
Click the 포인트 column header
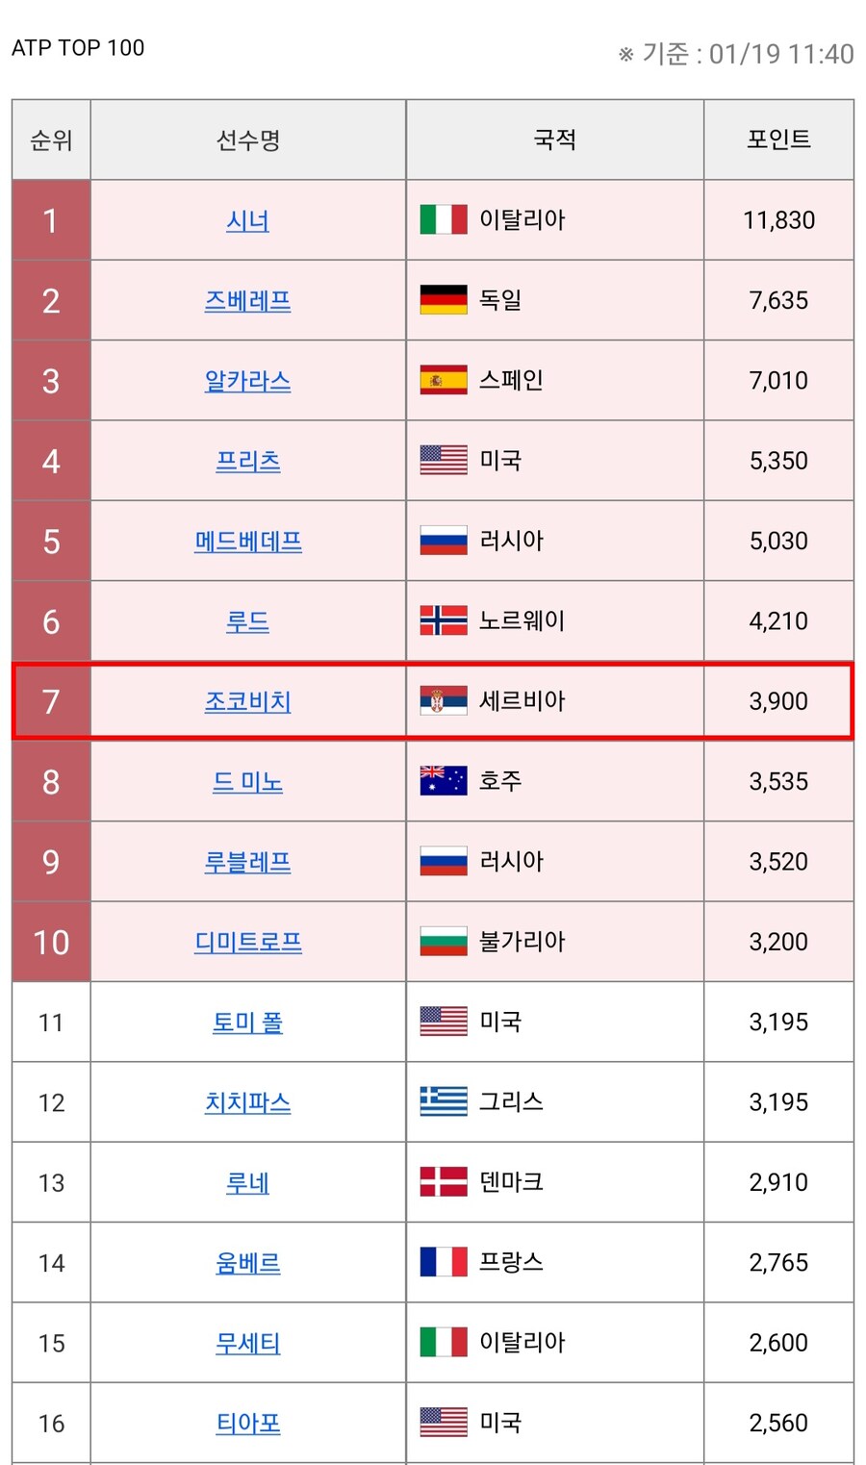779,139
